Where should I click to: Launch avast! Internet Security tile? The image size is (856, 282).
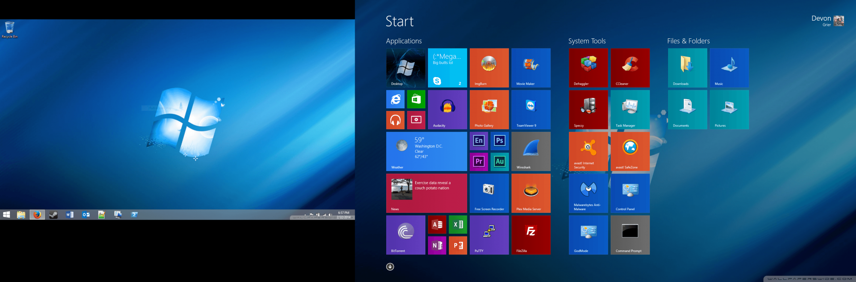[x=588, y=152]
